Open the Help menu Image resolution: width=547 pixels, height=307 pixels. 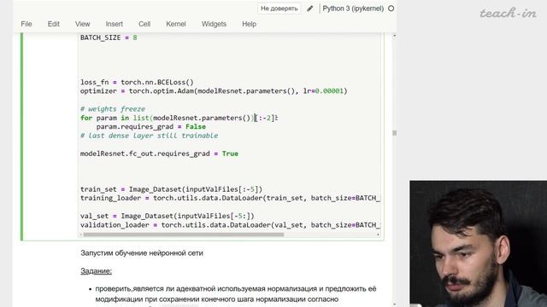pyautogui.click(x=249, y=24)
